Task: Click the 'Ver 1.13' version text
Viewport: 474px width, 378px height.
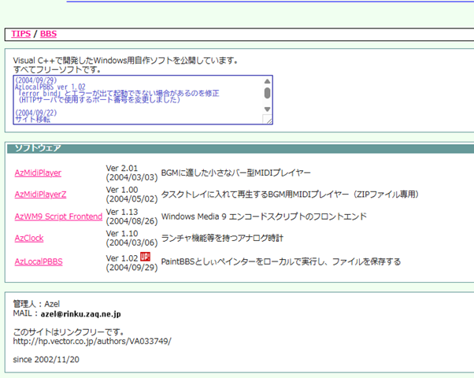Action: coord(121,212)
